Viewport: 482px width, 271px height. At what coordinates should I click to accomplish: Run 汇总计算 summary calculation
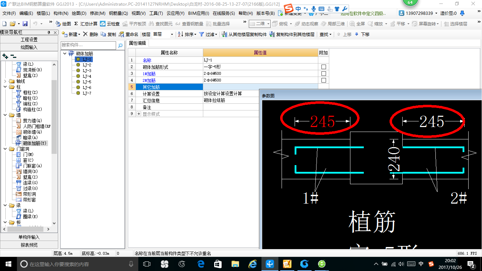click(x=86, y=24)
